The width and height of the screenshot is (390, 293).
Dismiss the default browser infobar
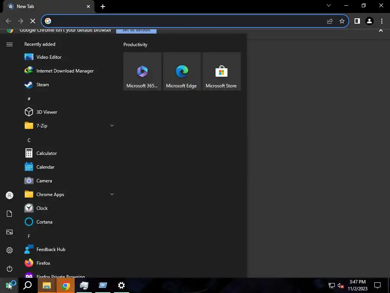(380, 31)
